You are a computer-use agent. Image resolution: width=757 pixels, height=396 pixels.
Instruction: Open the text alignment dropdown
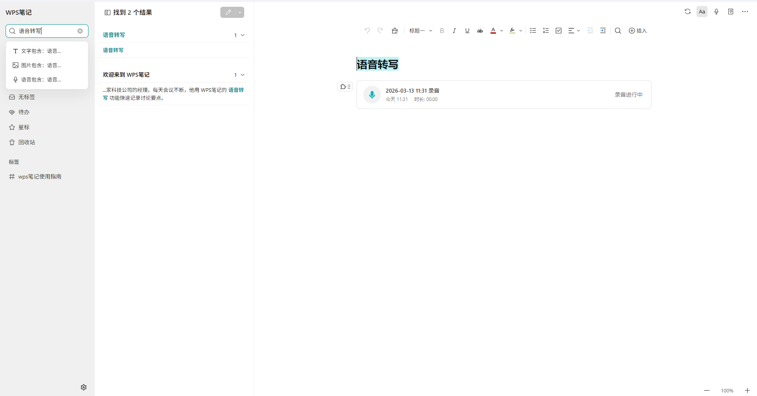point(574,31)
